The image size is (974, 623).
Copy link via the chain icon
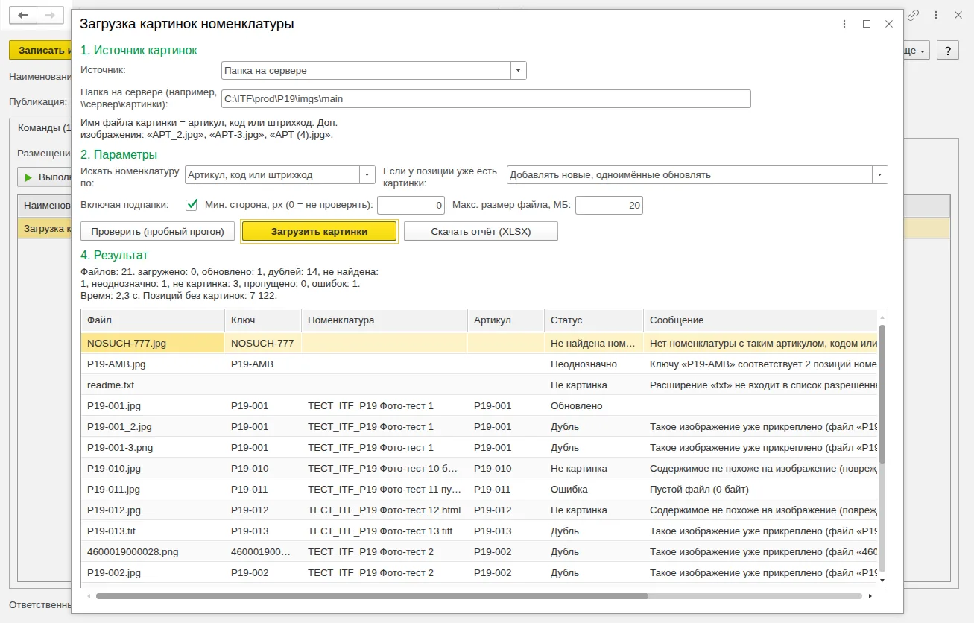[x=913, y=15]
